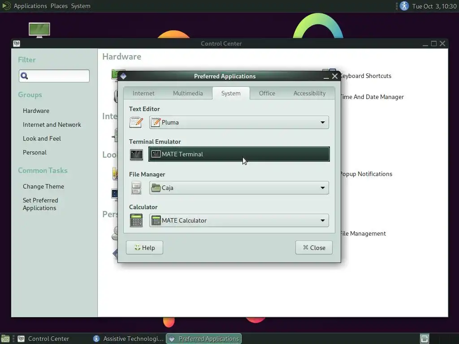
Task: Click Preferred Applications taskbar button
Action: click(204, 339)
